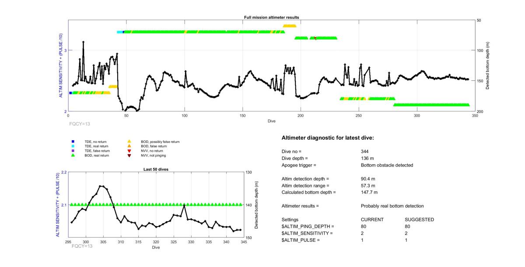
Task: Click the green BOD real return legend triangle
Action: (x=73, y=155)
